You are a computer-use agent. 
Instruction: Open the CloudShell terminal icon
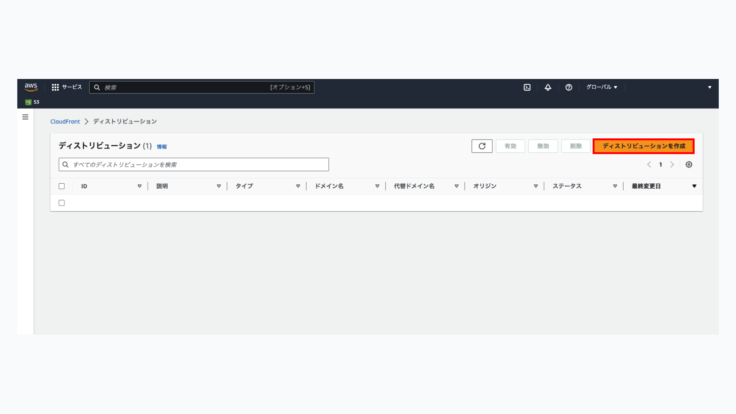[x=527, y=87]
